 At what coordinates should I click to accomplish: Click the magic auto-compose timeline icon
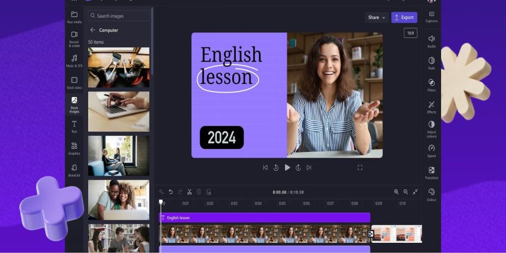(x=161, y=192)
